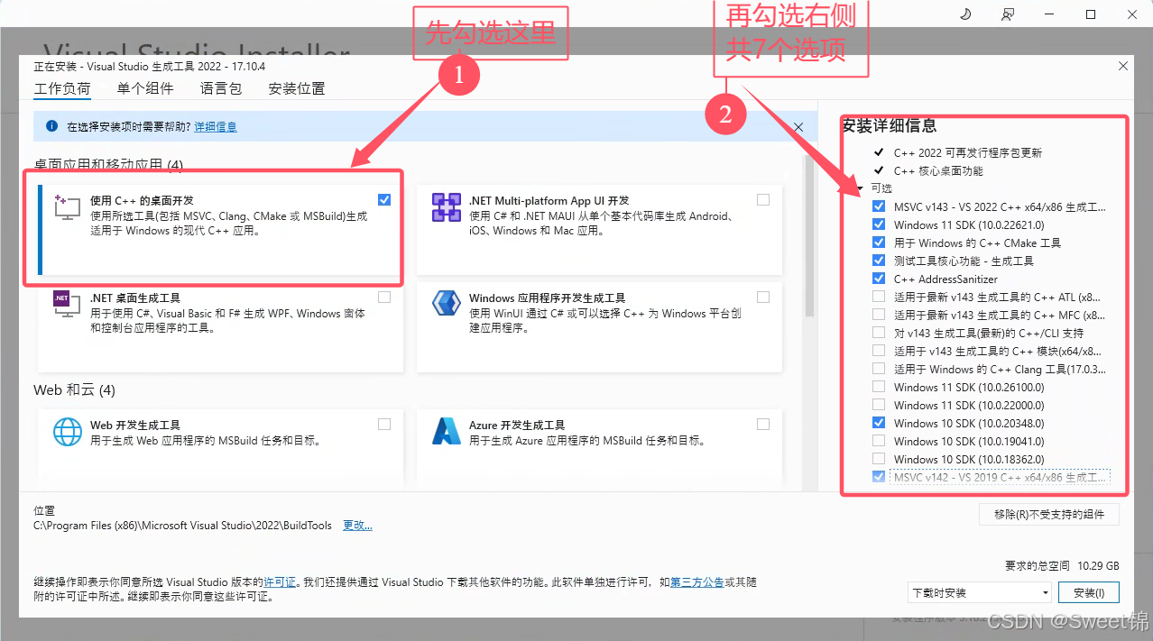Viewport: 1153px width, 641px height.
Task: Enable the Windows 11 SDK (10.0.26100.0) checkbox
Action: [x=879, y=387]
